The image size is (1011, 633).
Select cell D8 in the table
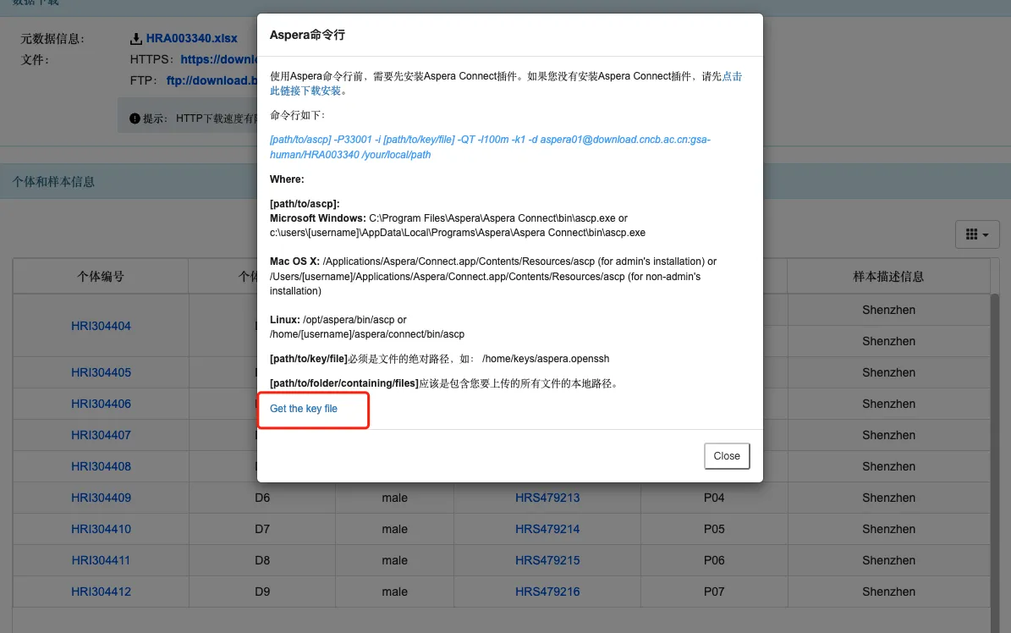[x=261, y=560]
